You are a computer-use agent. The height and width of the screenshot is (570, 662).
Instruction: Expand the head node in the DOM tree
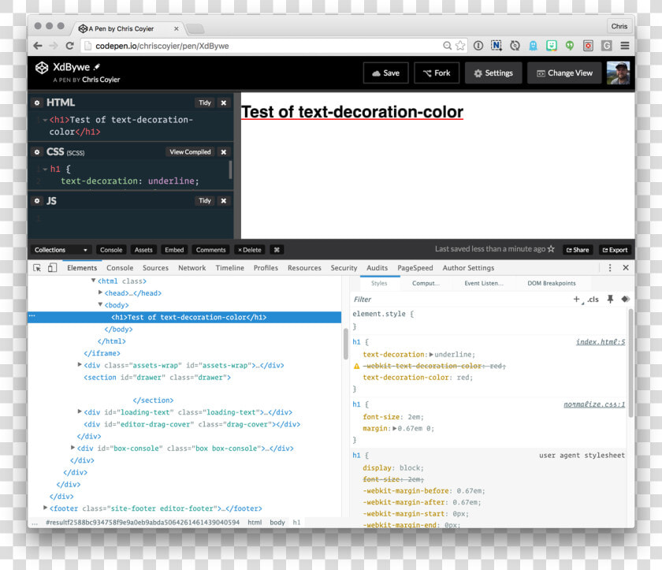click(x=100, y=292)
